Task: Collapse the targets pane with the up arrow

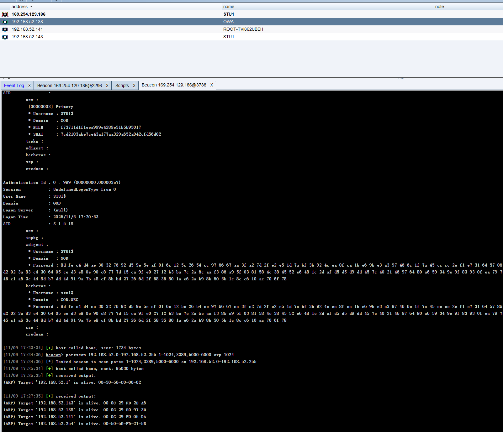Action: pos(4,79)
